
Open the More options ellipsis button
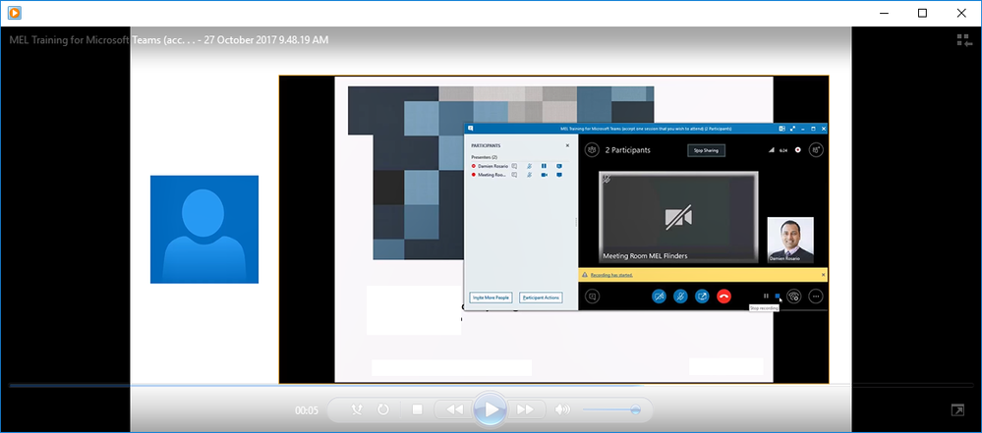(816, 296)
